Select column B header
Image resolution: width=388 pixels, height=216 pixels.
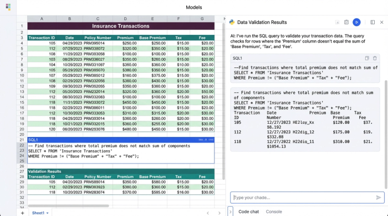click(x=69, y=19)
